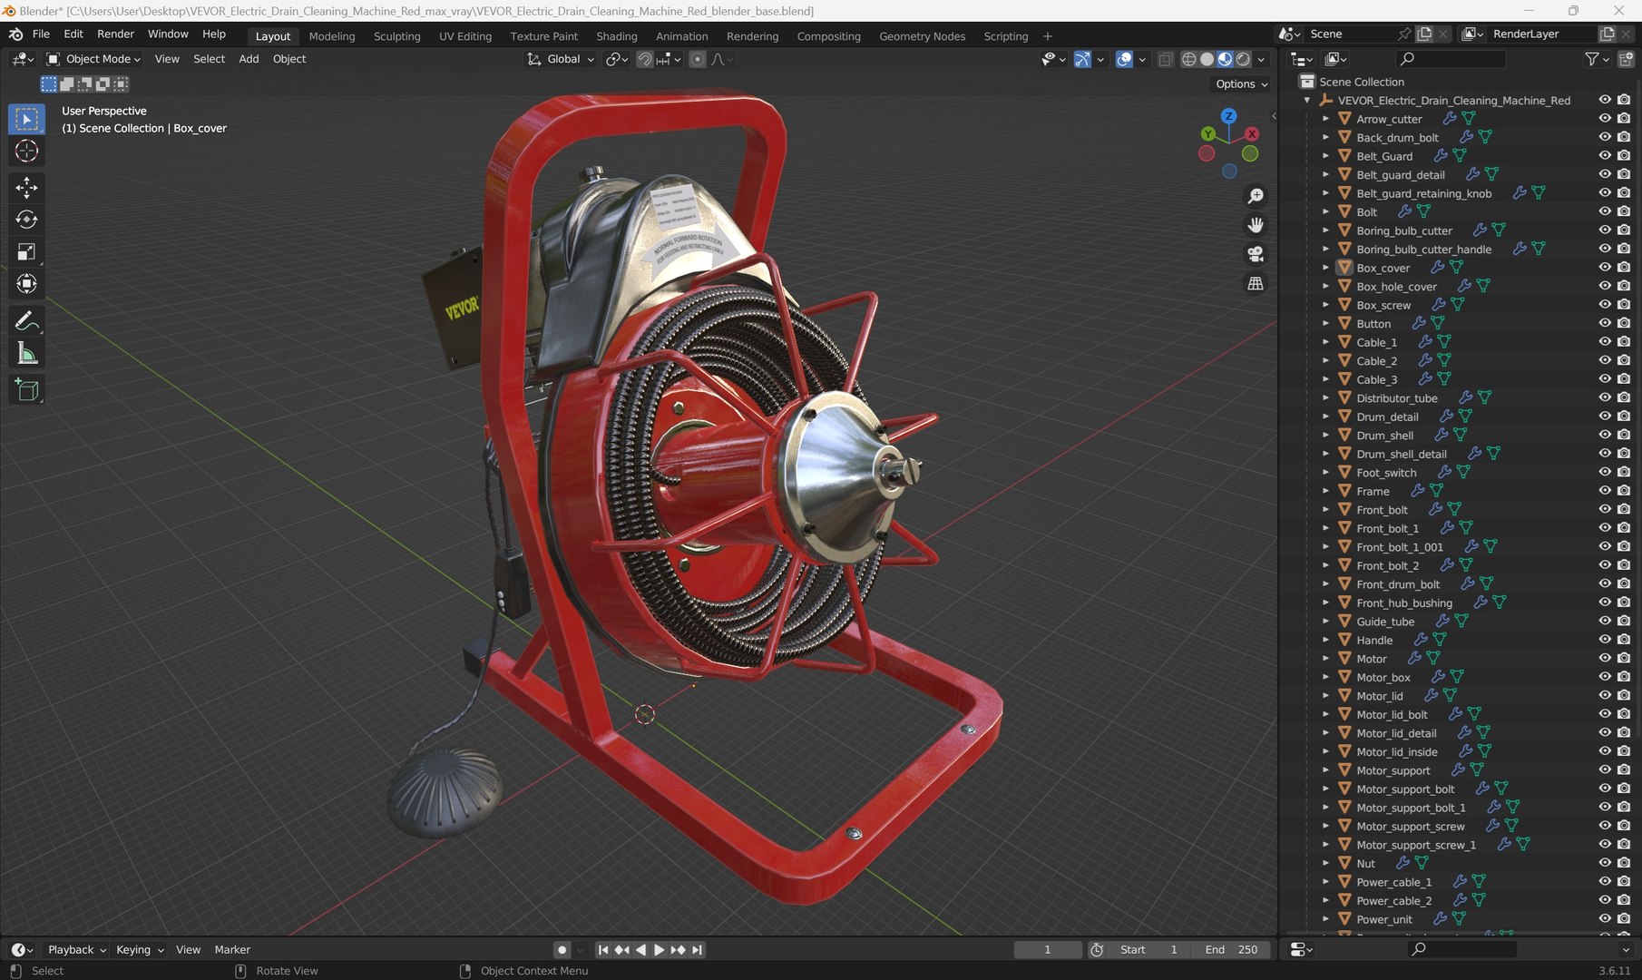Activate the Rotate tool
Image resolution: width=1642 pixels, height=980 pixels.
[x=26, y=220]
